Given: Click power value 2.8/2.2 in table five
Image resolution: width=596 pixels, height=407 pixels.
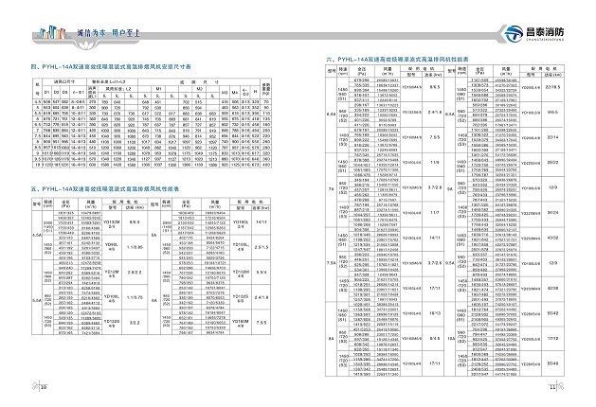Looking at the screenshot, I should coord(135,273).
